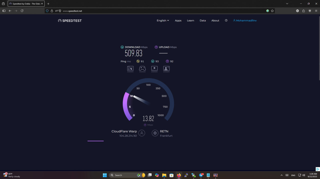This screenshot has height=179, width=320.
Task: Click the globe icon next to RETN
Action: (x=155, y=133)
